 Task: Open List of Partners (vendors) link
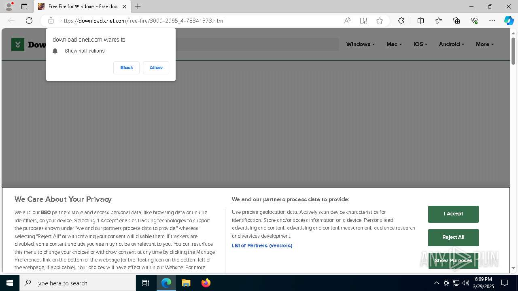coord(262,246)
